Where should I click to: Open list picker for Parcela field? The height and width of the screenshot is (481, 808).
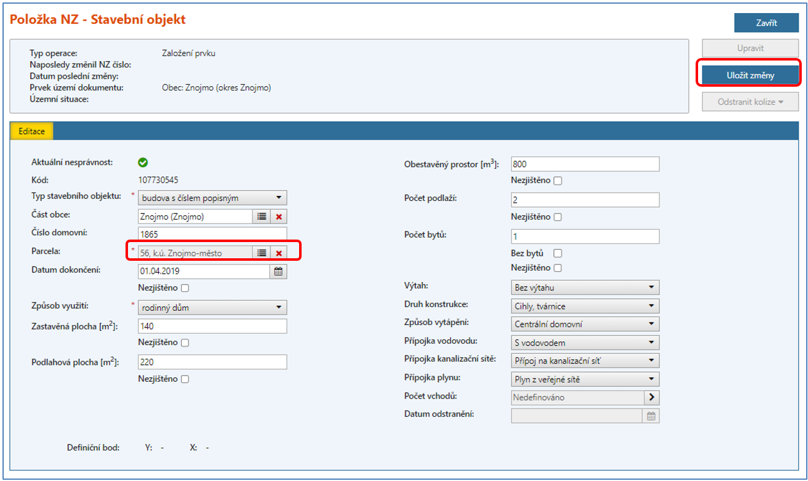[x=261, y=253]
